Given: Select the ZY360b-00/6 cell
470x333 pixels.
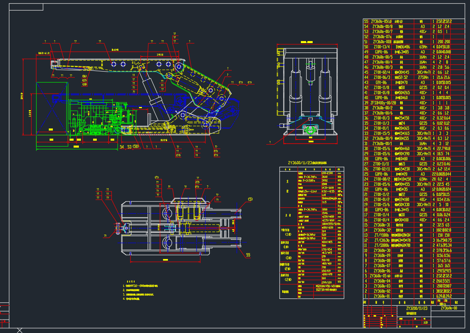Looking at the screenshot, I should 382,113.
